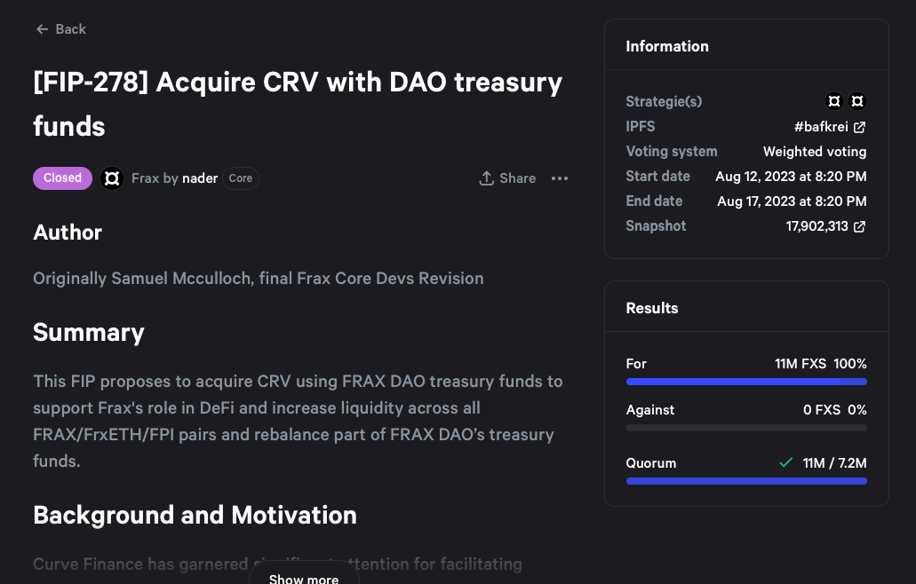The image size is (916, 584).
Task: Click the first Strategie(s) icon
Action: coord(834,101)
